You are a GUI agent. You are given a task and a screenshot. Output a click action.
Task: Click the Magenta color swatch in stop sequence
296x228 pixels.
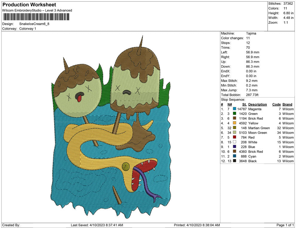pyautogui.click(x=234, y=109)
